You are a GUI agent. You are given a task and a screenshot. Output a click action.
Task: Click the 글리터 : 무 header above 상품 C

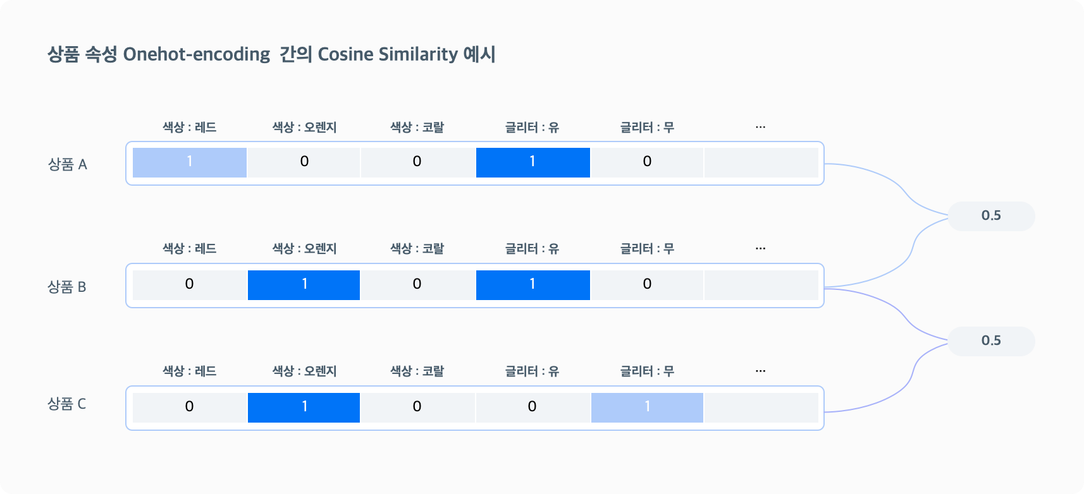tap(647, 371)
